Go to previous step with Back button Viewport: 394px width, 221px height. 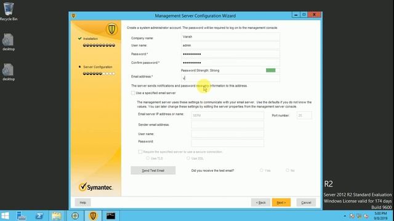pyautogui.click(x=260, y=203)
